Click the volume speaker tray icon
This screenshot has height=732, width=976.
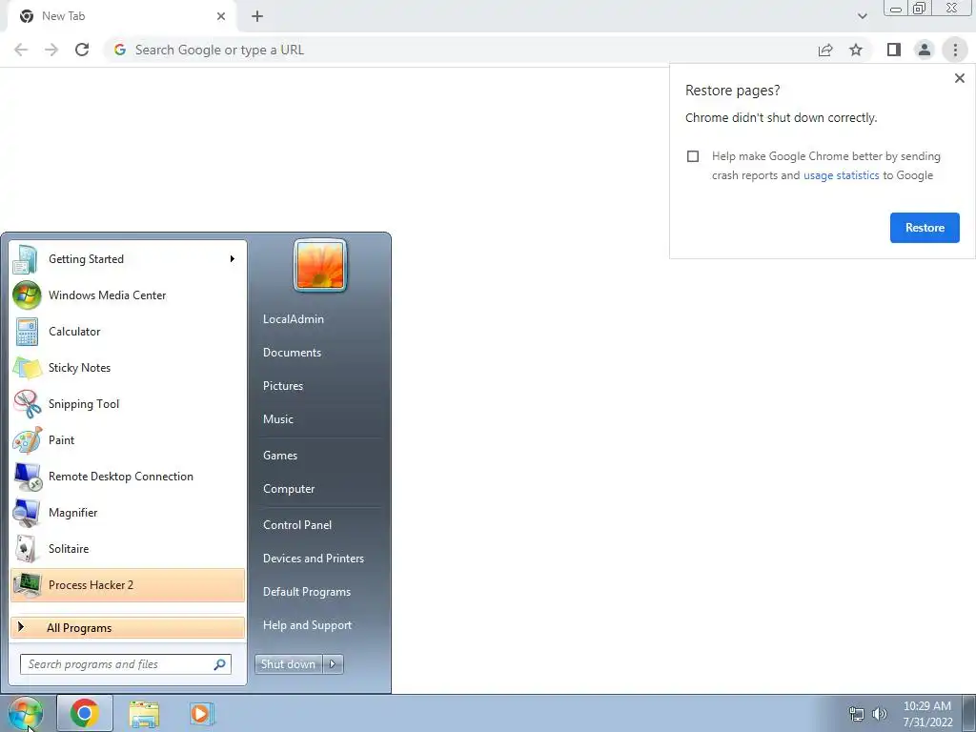(x=880, y=714)
